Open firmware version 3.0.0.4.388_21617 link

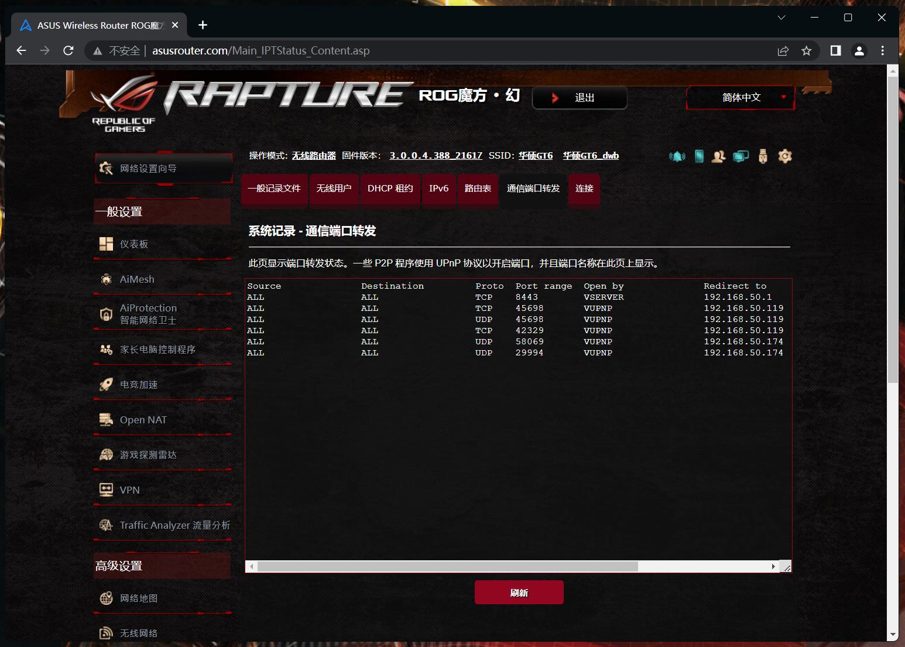pyautogui.click(x=436, y=156)
